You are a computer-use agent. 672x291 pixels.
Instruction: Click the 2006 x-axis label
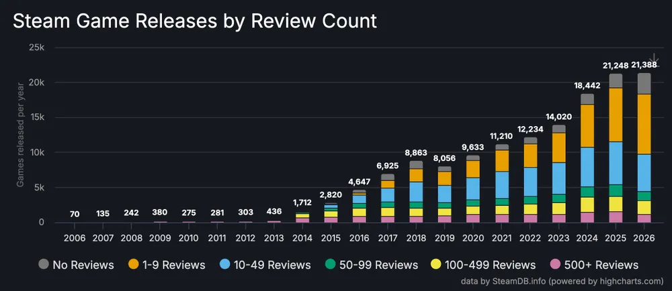(x=75, y=238)
